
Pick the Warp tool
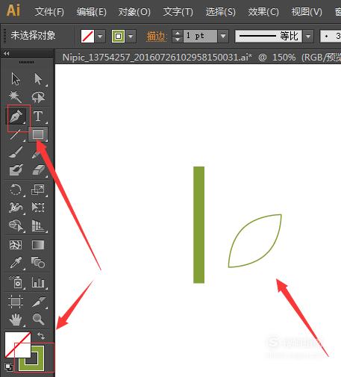(16, 208)
